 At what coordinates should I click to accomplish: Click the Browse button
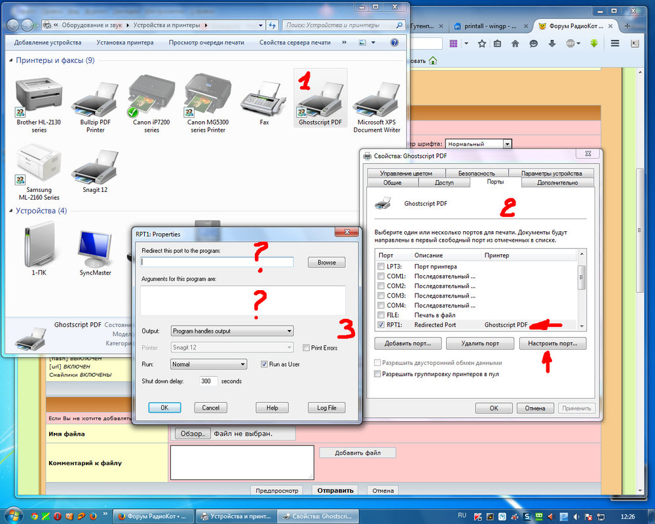[x=327, y=263]
